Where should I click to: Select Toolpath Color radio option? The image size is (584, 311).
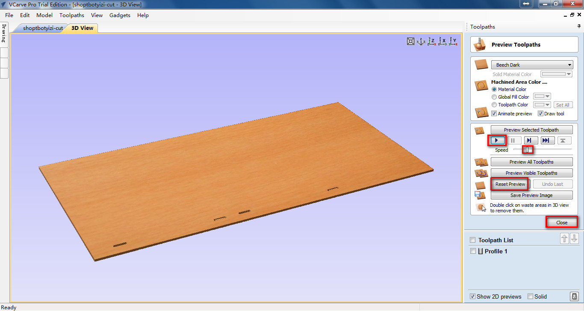point(494,105)
